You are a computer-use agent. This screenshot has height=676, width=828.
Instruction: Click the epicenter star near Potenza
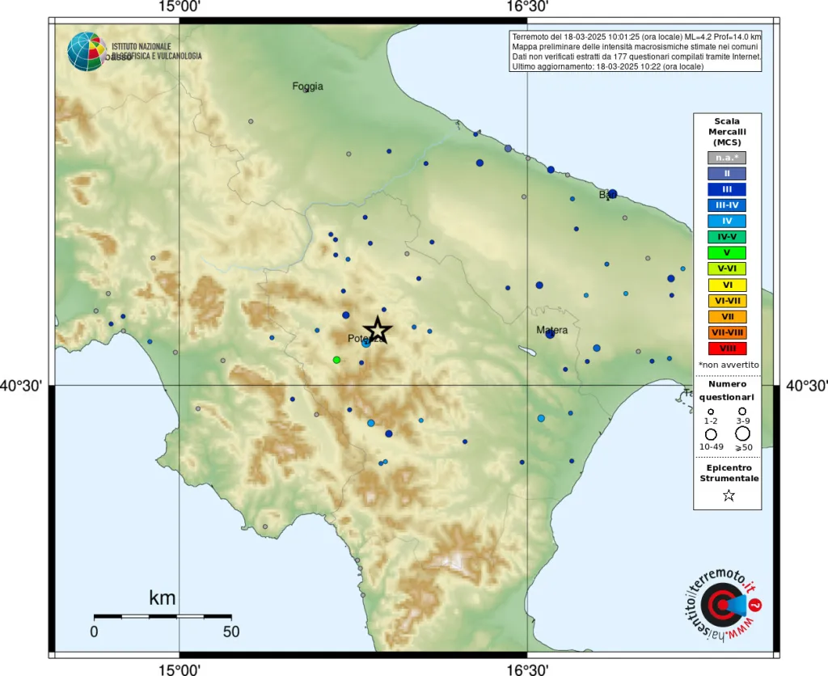pos(378,330)
